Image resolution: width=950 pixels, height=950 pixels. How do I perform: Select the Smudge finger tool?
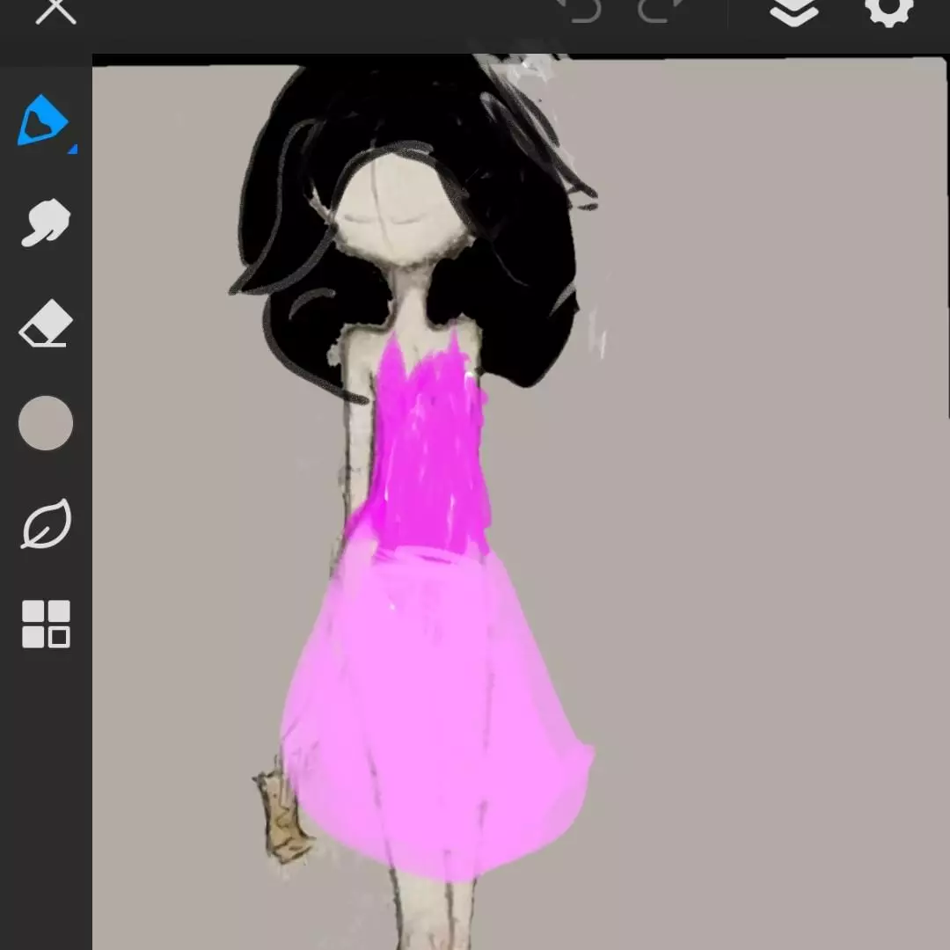[x=45, y=223]
